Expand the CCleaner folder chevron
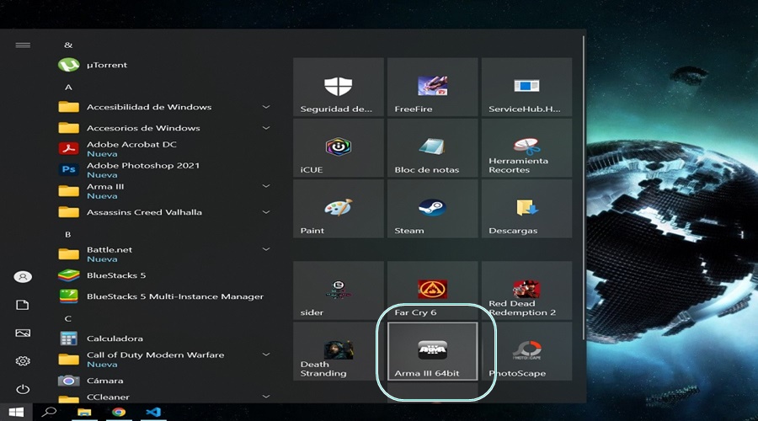Image resolution: width=758 pixels, height=421 pixels. [x=266, y=397]
